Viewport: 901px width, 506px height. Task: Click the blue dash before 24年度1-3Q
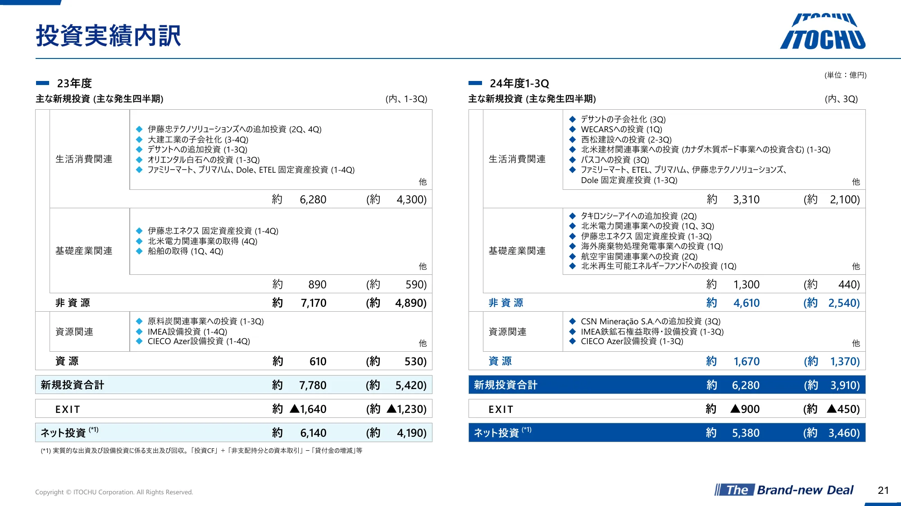[475, 83]
